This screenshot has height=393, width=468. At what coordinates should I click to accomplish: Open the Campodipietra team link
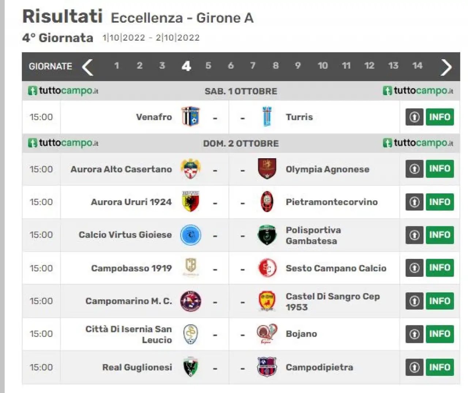pos(319,367)
